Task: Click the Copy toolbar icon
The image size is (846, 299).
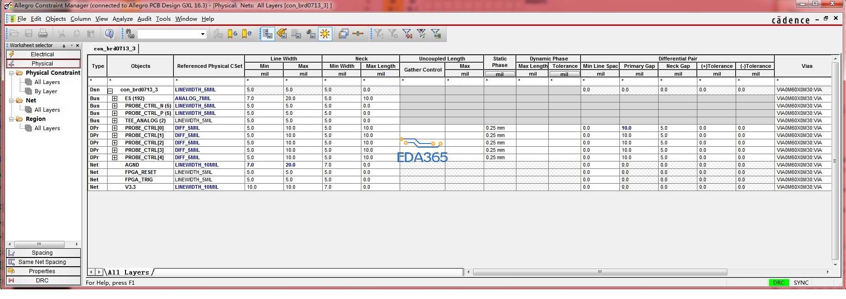Action: pyautogui.click(x=77, y=34)
